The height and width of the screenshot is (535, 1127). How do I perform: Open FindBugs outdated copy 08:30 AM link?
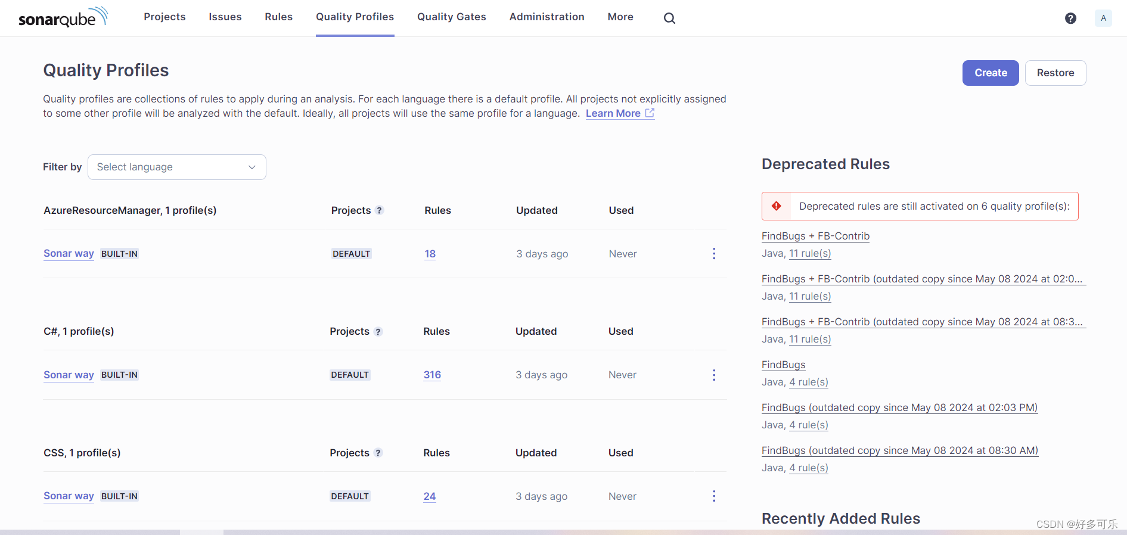click(x=900, y=450)
